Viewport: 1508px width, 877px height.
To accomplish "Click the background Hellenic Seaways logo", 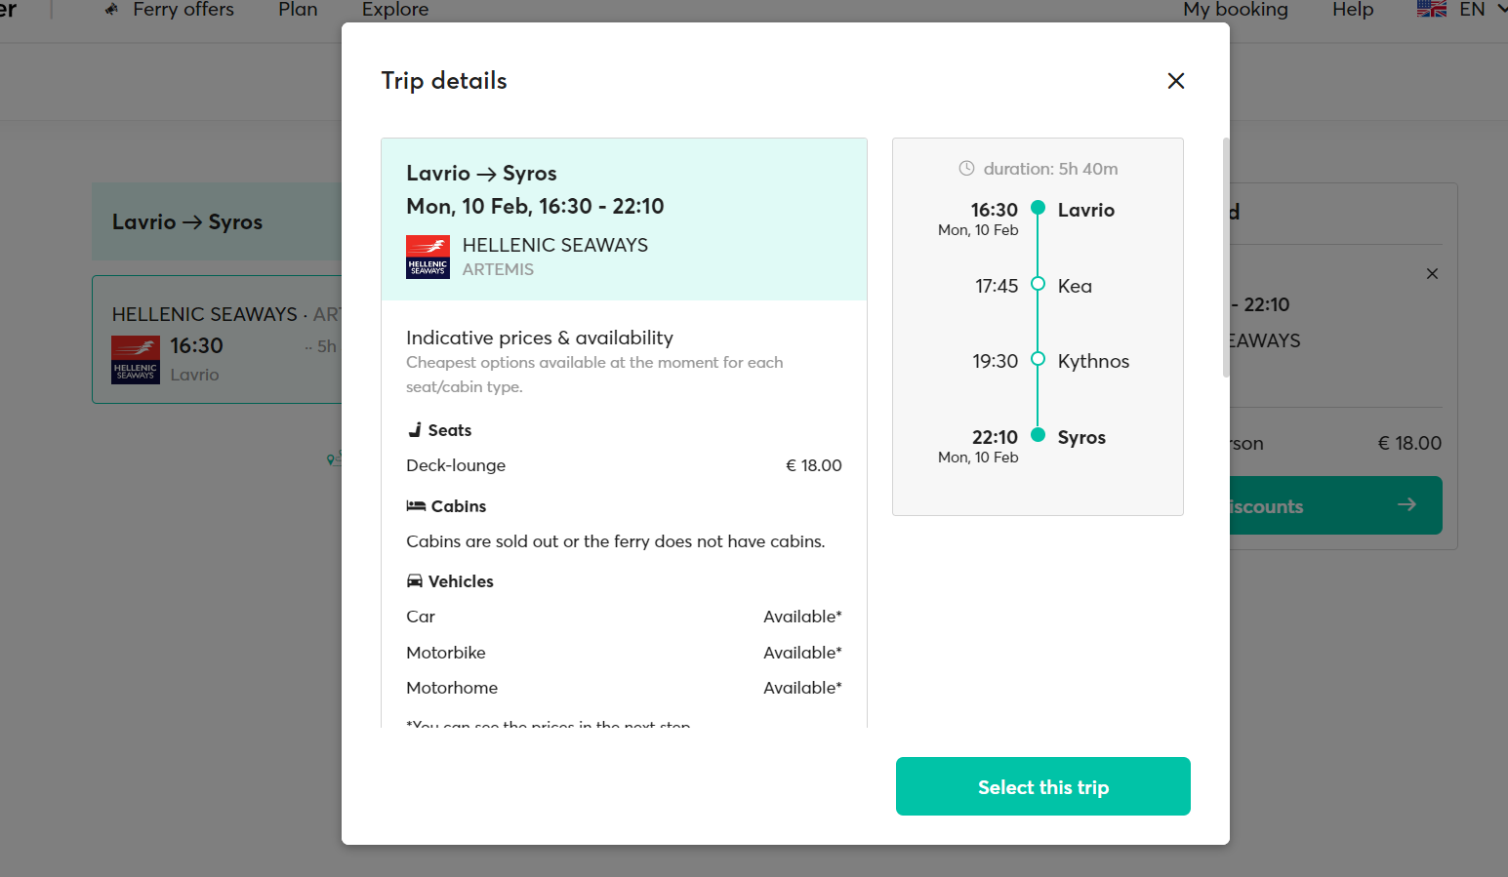I will [136, 360].
